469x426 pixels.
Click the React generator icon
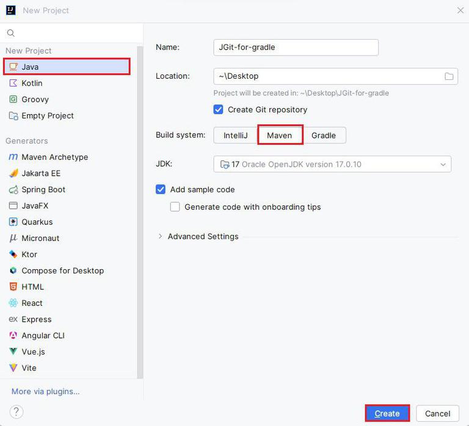coord(13,303)
